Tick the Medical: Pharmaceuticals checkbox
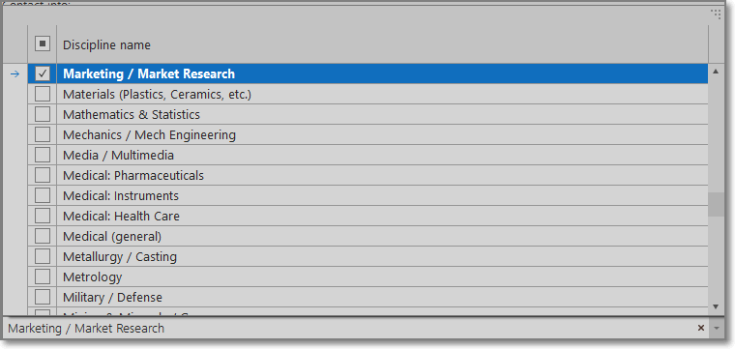This screenshot has width=735, height=349. coord(43,175)
